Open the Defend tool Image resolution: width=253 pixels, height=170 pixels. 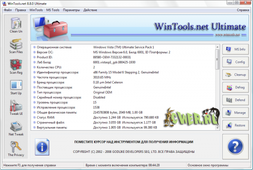click(x=235, y=100)
